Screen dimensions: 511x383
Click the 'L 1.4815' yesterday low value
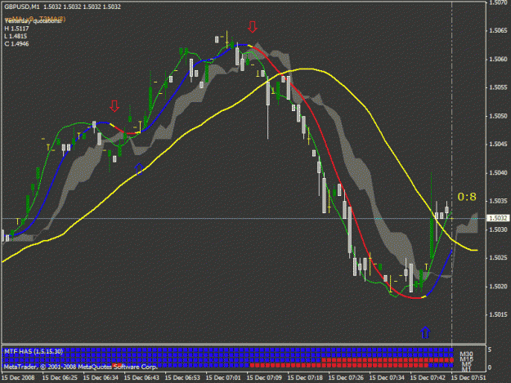click(x=16, y=36)
